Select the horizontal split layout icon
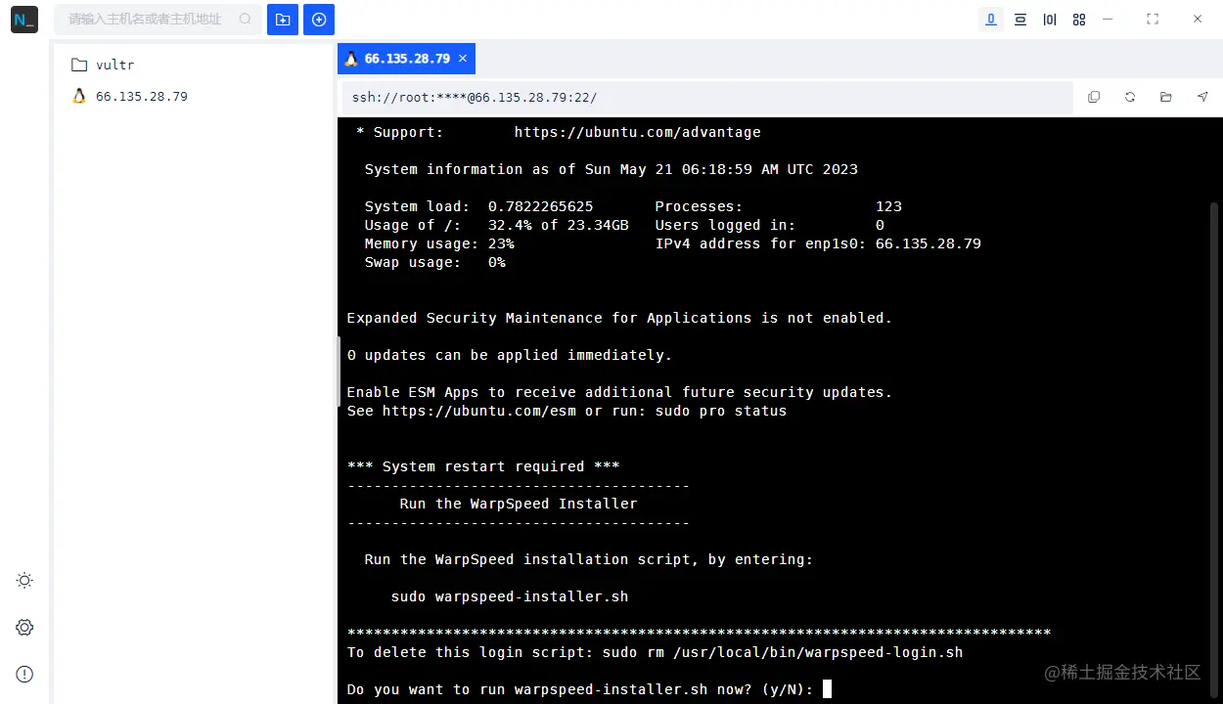Screen dimensions: 1223x704 tap(1020, 20)
